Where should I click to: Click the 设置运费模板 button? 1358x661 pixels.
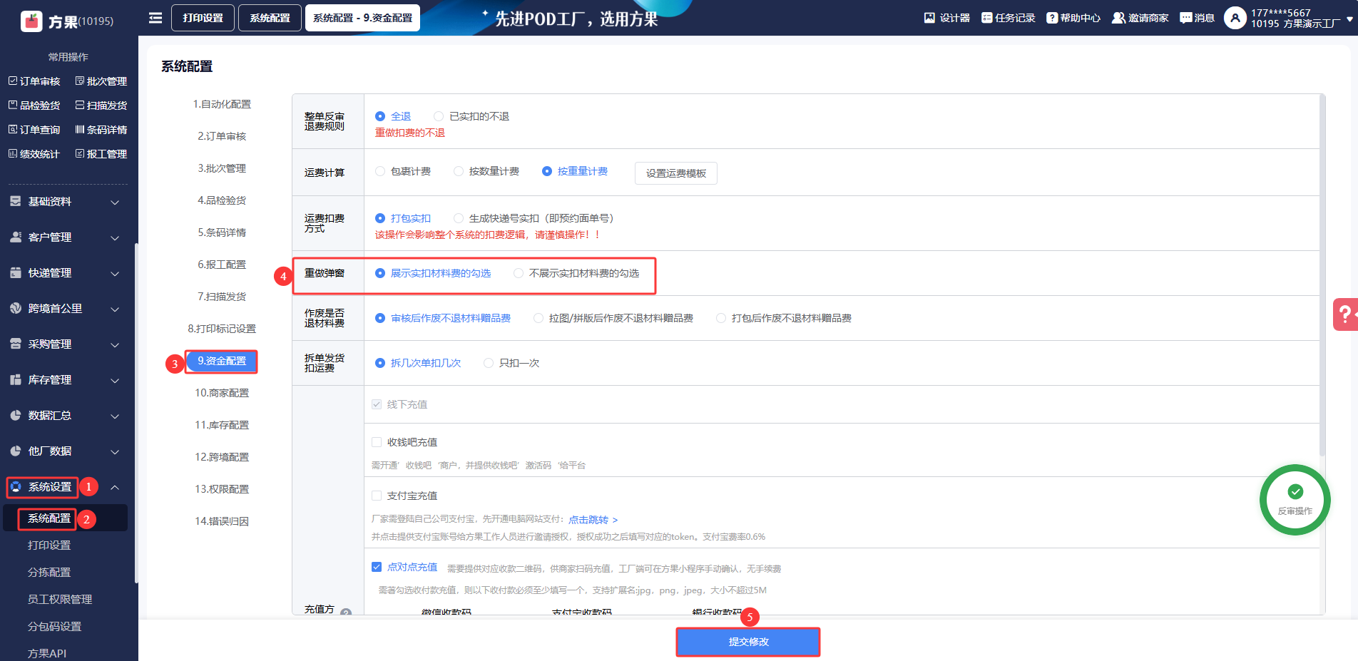click(676, 173)
